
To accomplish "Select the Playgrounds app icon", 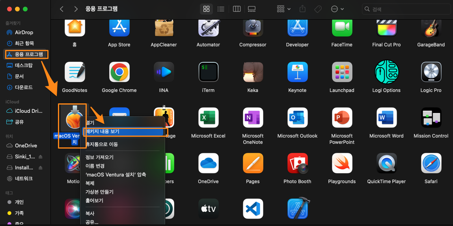I will [342, 163].
